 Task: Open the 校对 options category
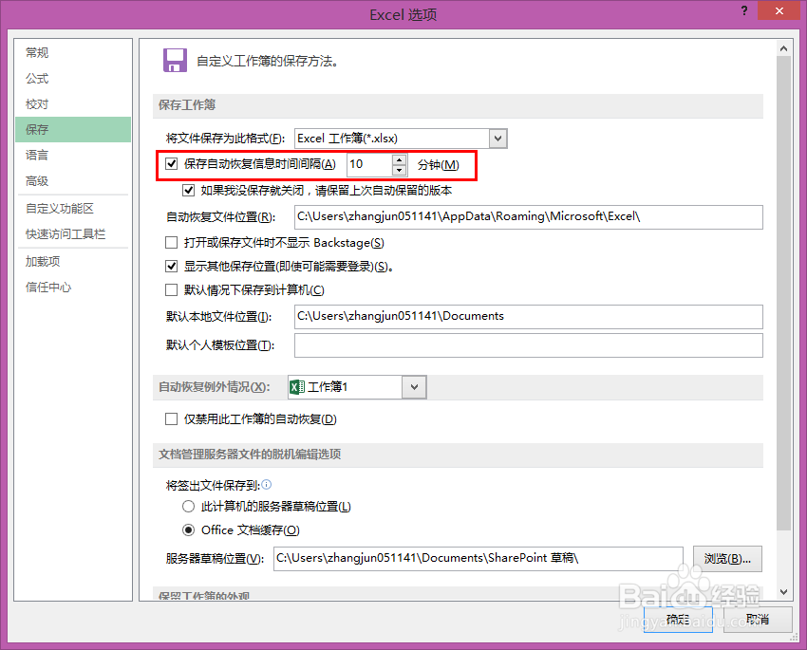73,103
